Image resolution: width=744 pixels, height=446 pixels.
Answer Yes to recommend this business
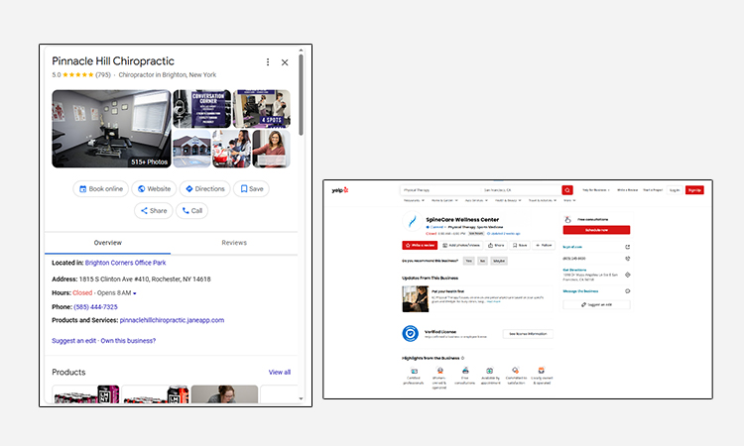pyautogui.click(x=469, y=261)
